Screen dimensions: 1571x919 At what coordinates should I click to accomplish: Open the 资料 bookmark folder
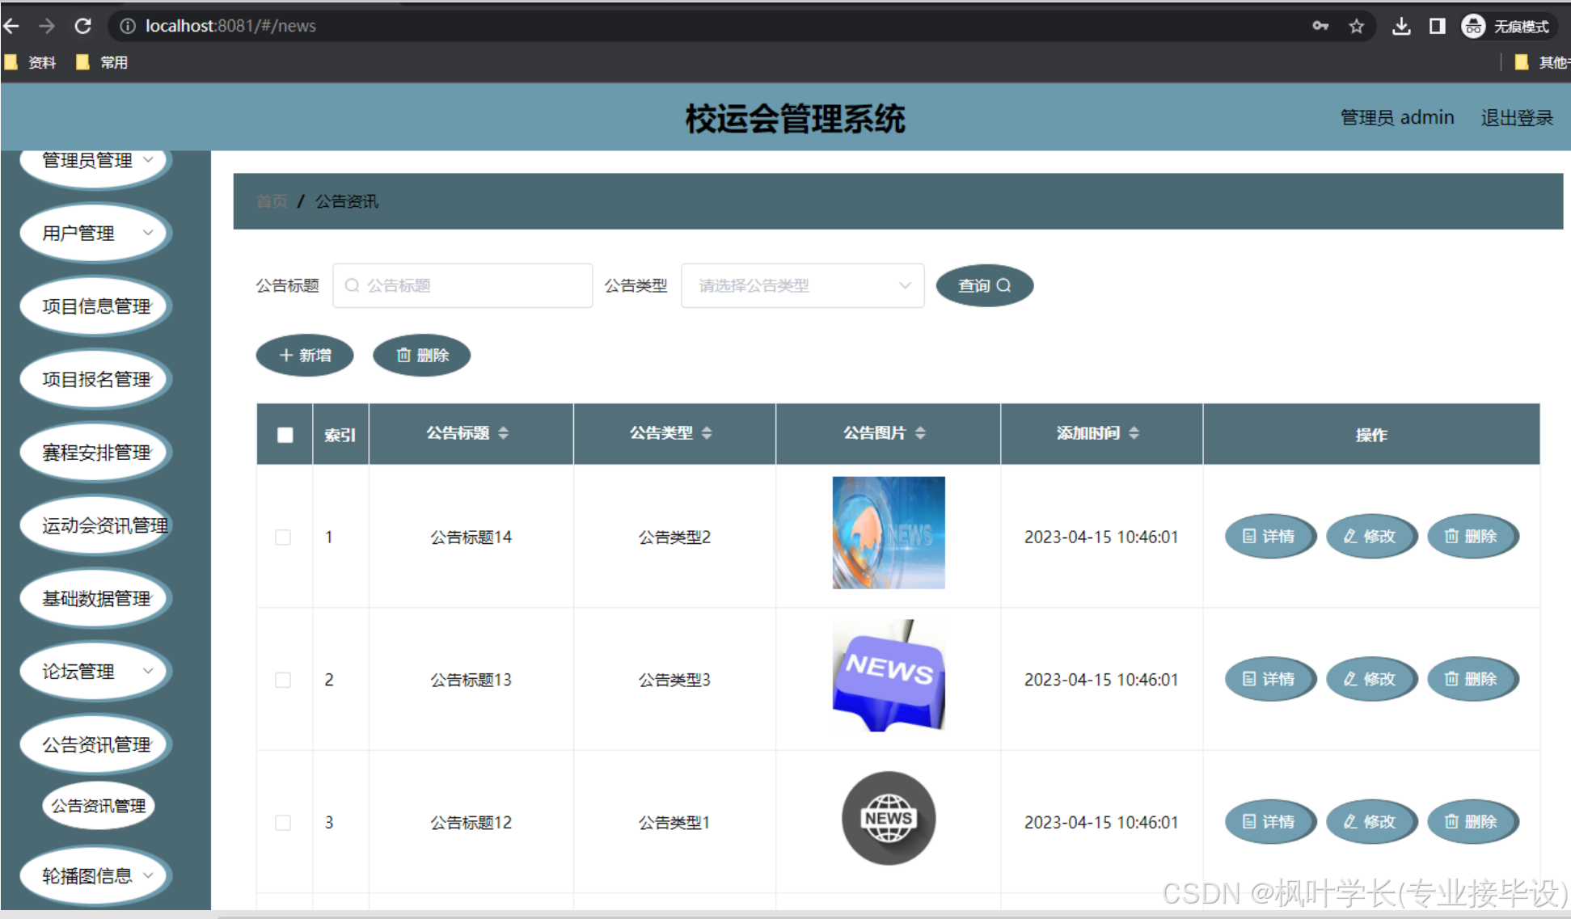point(30,62)
